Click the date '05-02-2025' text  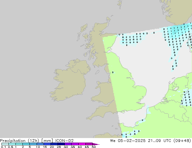pos(132,141)
